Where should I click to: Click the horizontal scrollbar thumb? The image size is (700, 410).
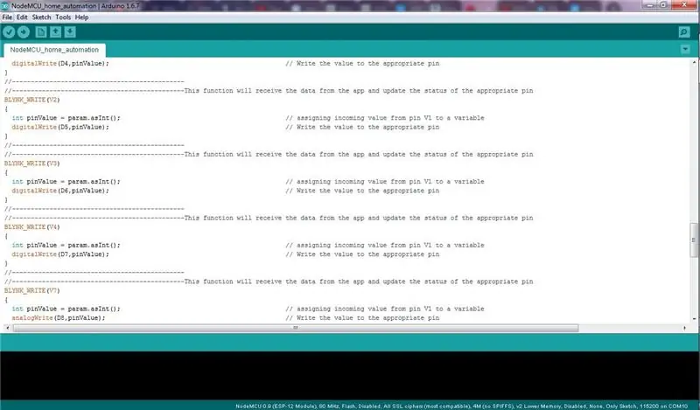tap(296, 328)
